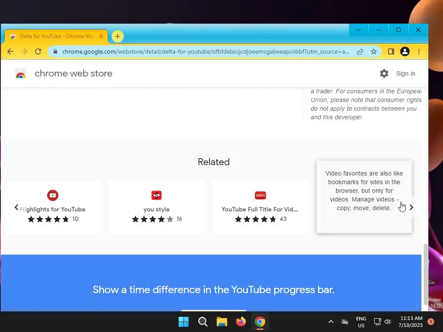Reload the Chrome Web Store page

[x=38, y=52]
